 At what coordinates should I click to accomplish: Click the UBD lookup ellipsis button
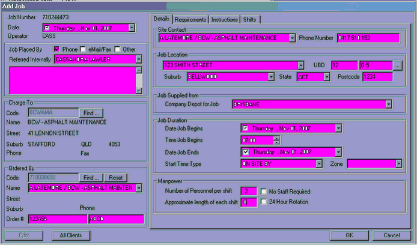click(x=397, y=65)
